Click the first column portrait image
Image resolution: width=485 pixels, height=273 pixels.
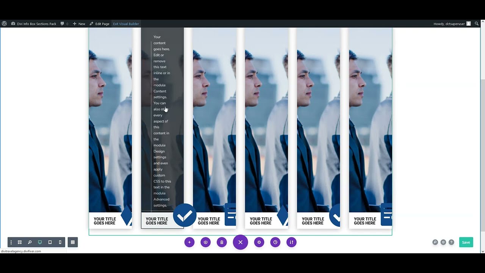click(x=110, y=120)
